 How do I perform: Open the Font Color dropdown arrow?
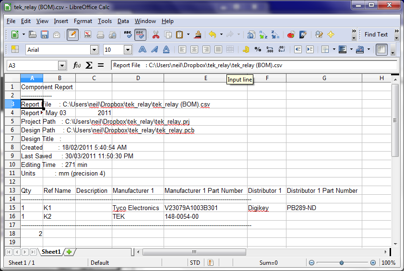click(x=368, y=49)
